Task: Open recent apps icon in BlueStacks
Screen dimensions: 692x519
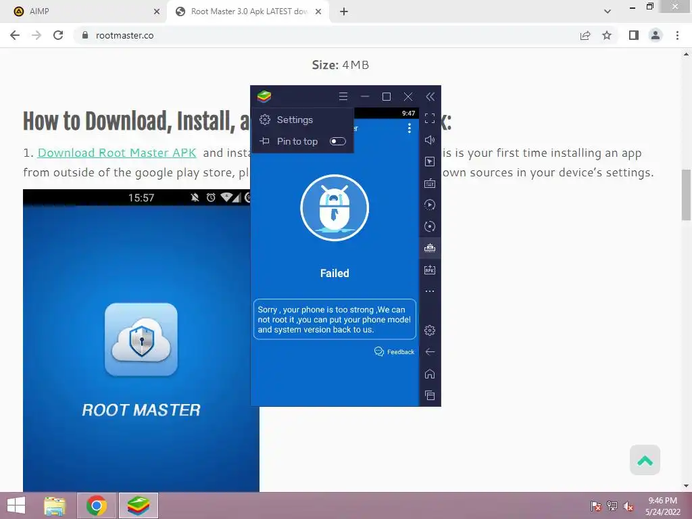Action: 430,395
